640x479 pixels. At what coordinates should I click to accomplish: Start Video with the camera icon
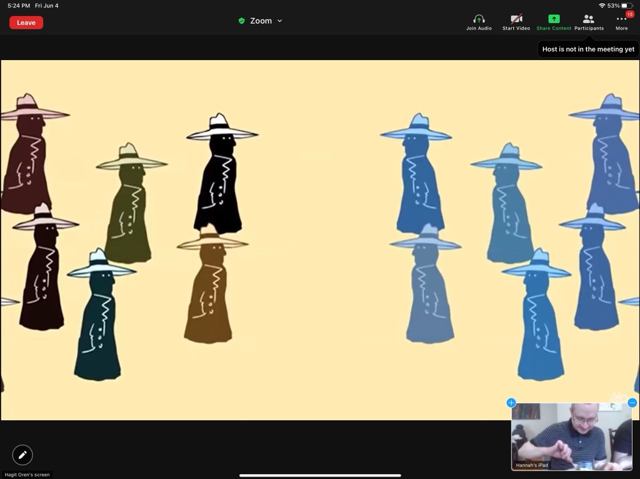click(516, 23)
